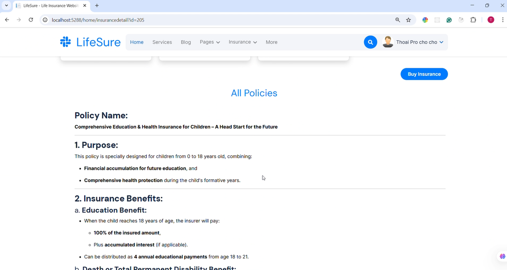
Task: Open the Chrome three-dot menu
Action: coord(503,20)
